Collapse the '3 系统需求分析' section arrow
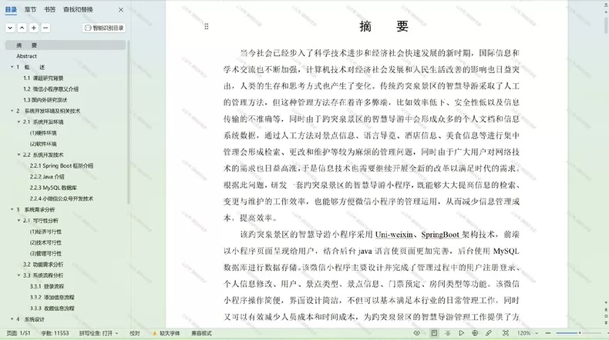 (x=12, y=209)
